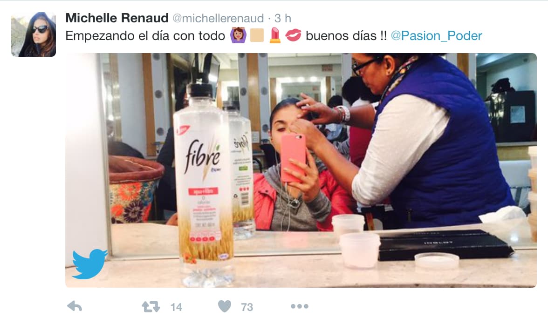Click the pink phone in the photo
548x324 pixels.
pyautogui.click(x=293, y=158)
